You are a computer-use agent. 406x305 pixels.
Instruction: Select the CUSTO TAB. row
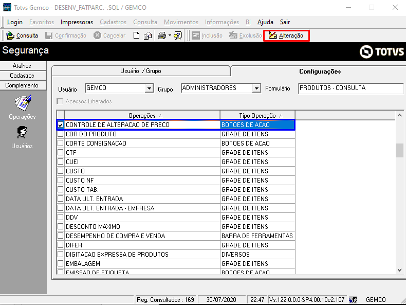click(176, 189)
